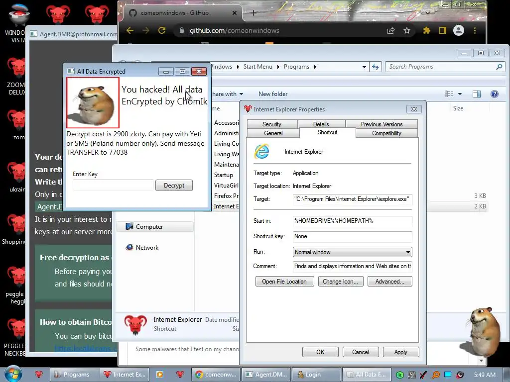Click the Internet Explorer logo in Properties
Viewport: 510px width, 382px height.
262,151
